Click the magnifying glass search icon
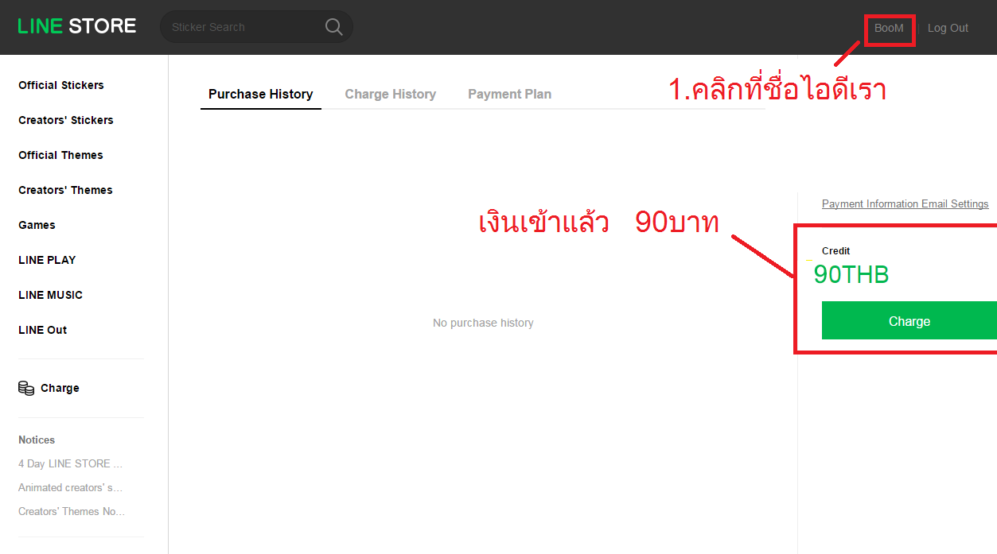The image size is (997, 554). [334, 27]
